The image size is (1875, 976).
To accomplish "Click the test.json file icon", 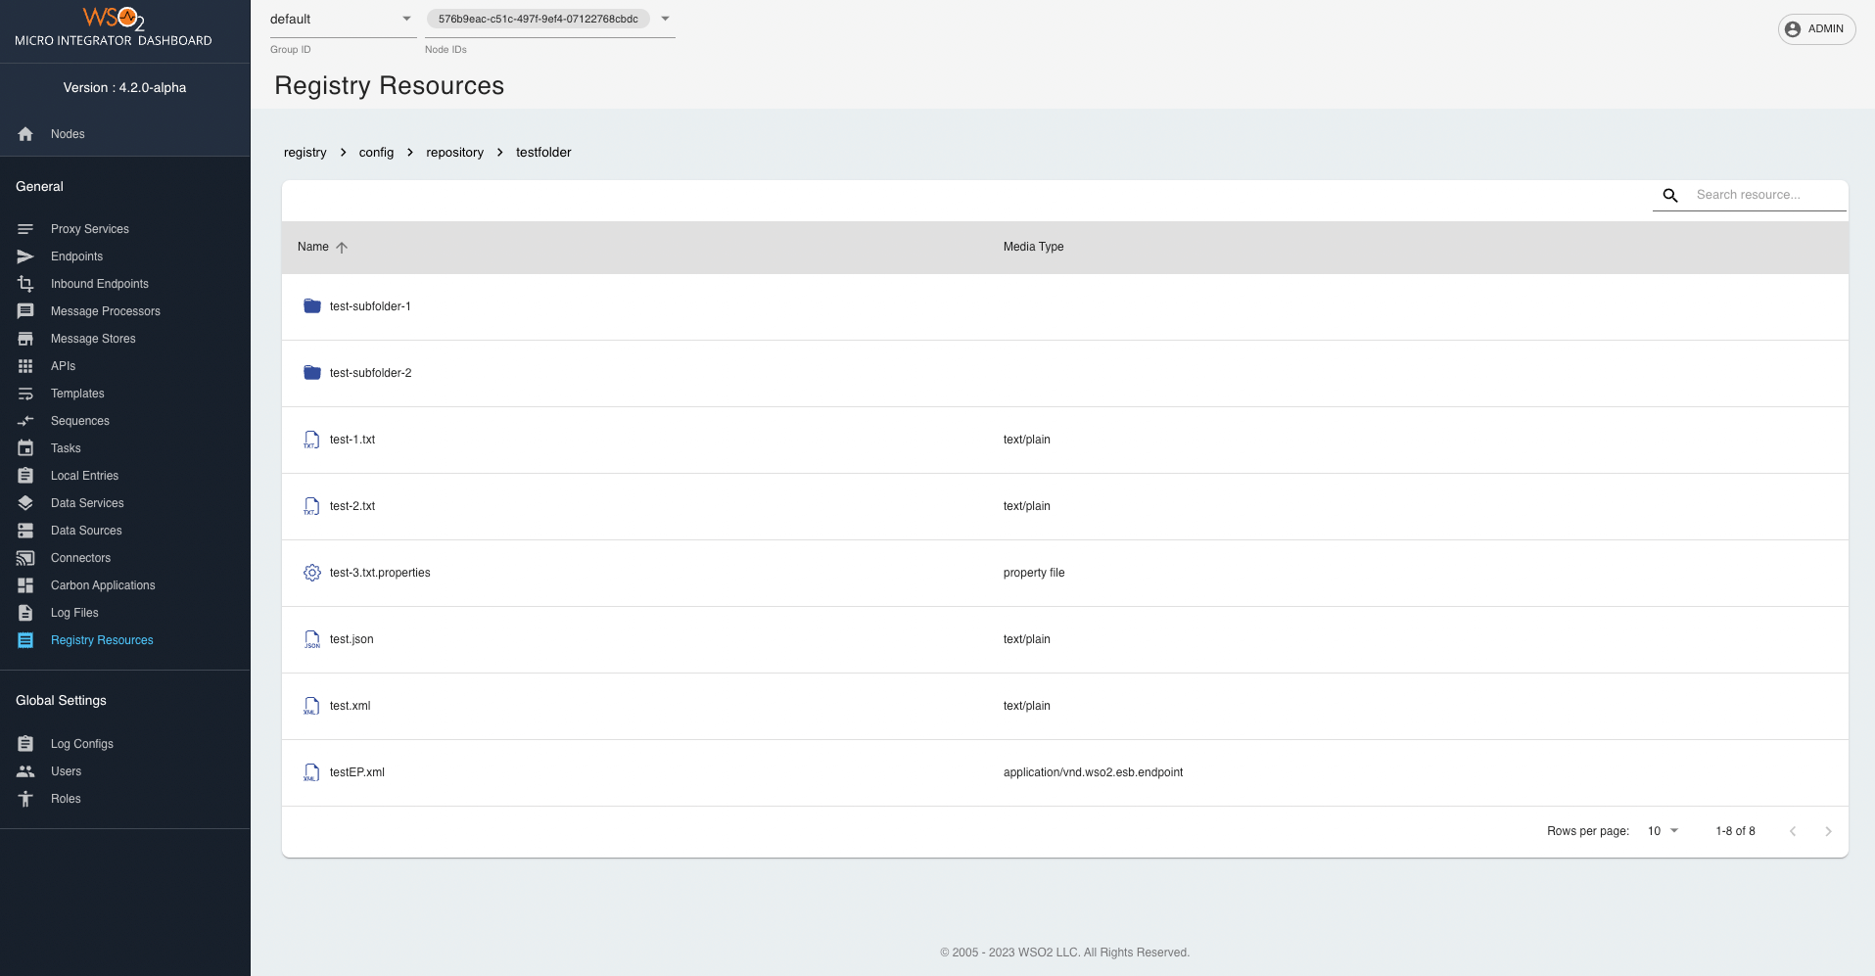I will click(x=312, y=639).
